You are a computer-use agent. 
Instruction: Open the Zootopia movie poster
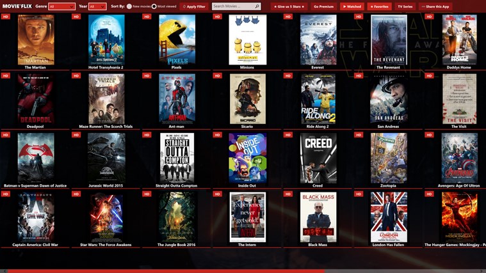point(388,158)
